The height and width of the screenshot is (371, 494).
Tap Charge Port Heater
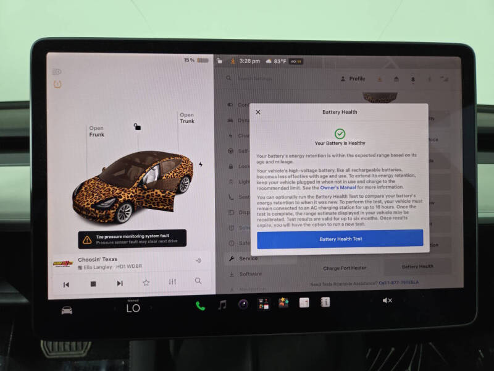pos(345,268)
